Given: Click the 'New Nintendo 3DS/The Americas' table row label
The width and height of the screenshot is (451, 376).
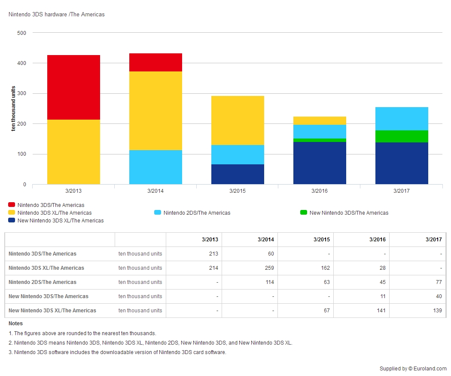Looking at the screenshot, I should click(49, 296).
